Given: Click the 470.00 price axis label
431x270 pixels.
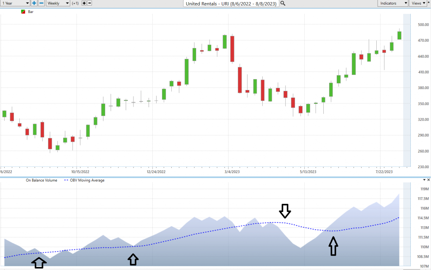Looking at the screenshot, I should pyautogui.click(x=423, y=40).
